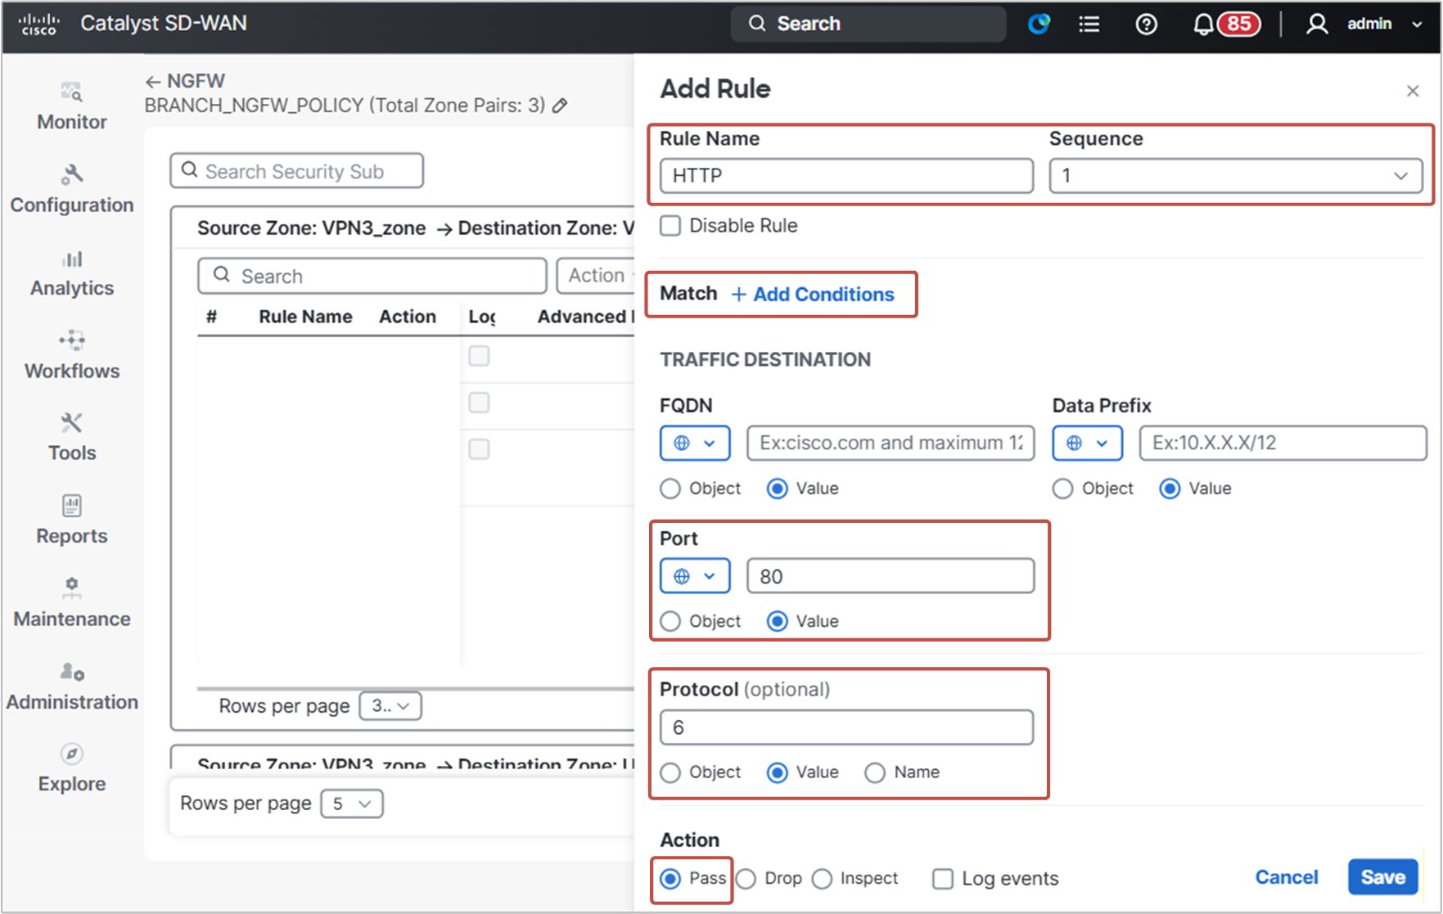Check the second Log checkbox in rules table
Viewport: 1443px width, 914px height.
[x=479, y=403]
